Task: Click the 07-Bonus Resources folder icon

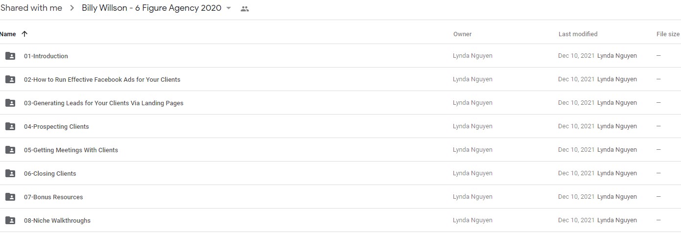Action: pos(10,197)
